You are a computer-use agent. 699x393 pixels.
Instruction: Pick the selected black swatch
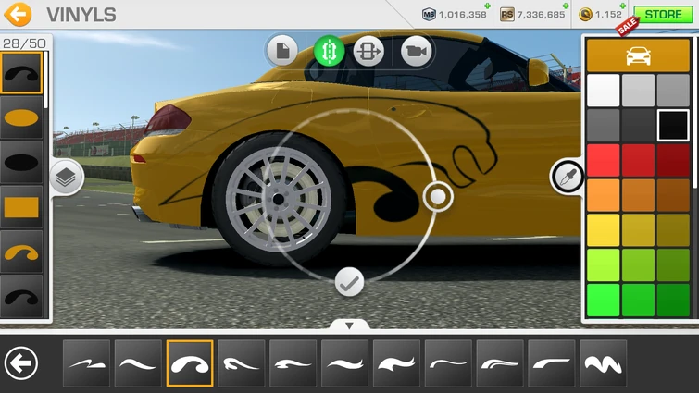click(x=673, y=126)
